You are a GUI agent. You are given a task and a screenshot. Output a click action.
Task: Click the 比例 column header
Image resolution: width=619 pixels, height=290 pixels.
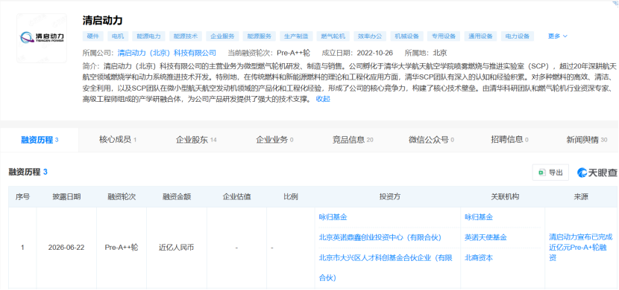point(291,197)
